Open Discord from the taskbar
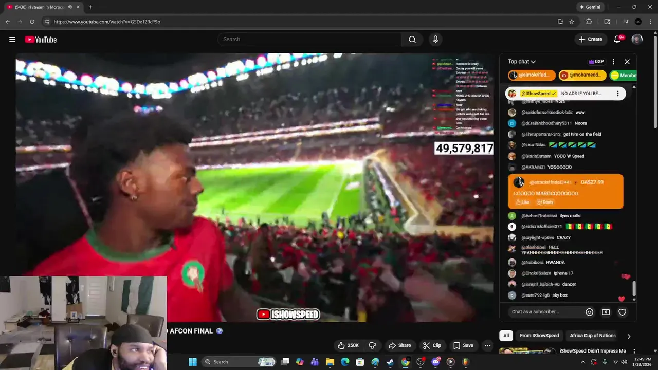Image resolution: width=658 pixels, height=370 pixels. point(435,362)
